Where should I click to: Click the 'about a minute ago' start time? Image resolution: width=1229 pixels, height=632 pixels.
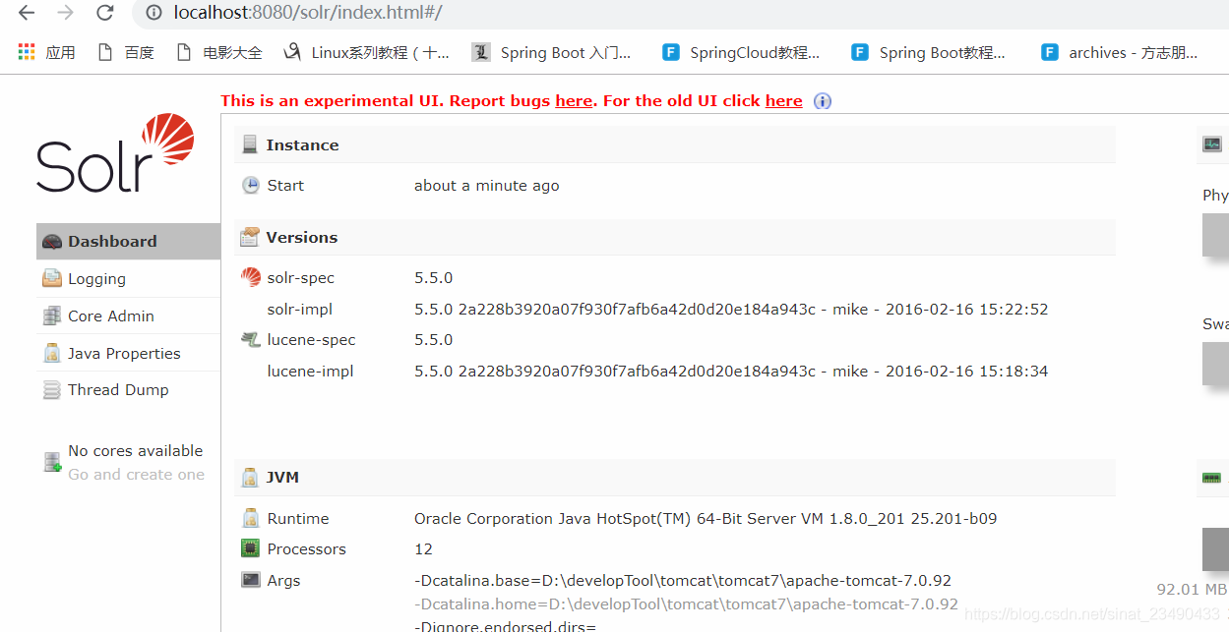(486, 185)
